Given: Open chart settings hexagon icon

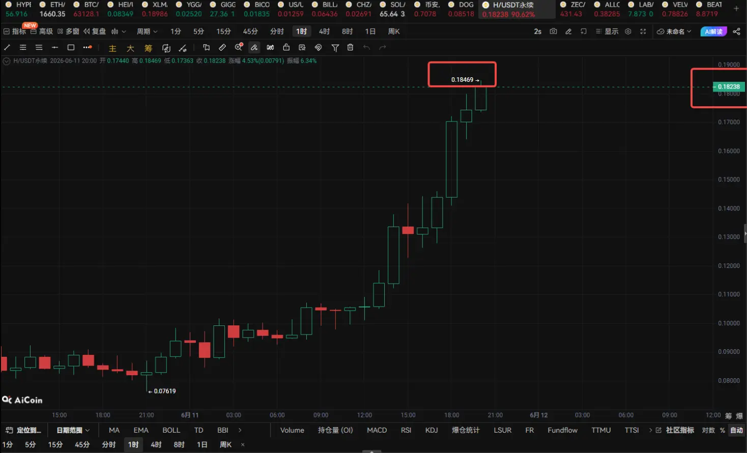Looking at the screenshot, I should click(x=628, y=32).
